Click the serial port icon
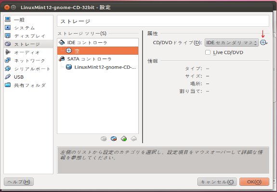This screenshot has width=277, height=192. click(8, 69)
